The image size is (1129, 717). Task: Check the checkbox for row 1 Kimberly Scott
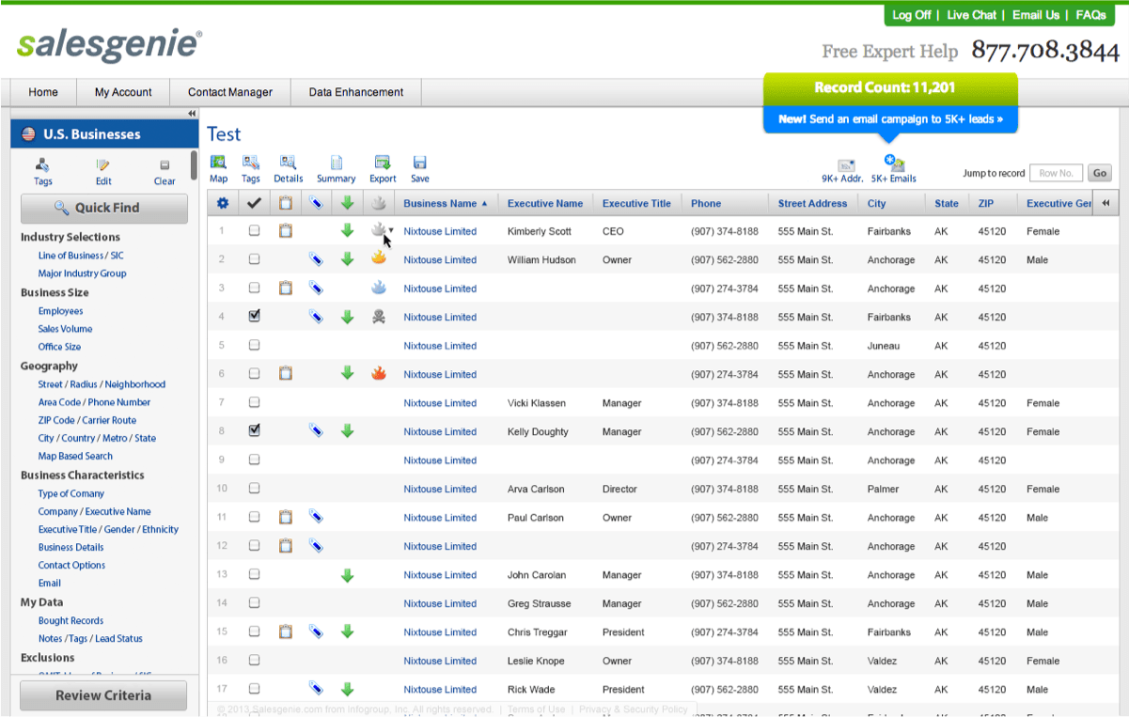(254, 230)
